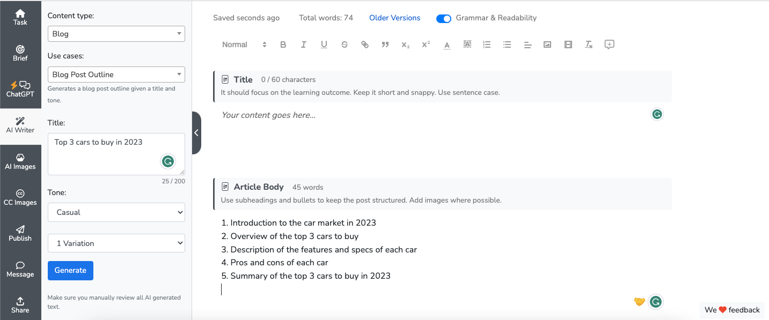The height and width of the screenshot is (320, 769).
Task: Insert blockquote with quote icon
Action: tap(385, 45)
